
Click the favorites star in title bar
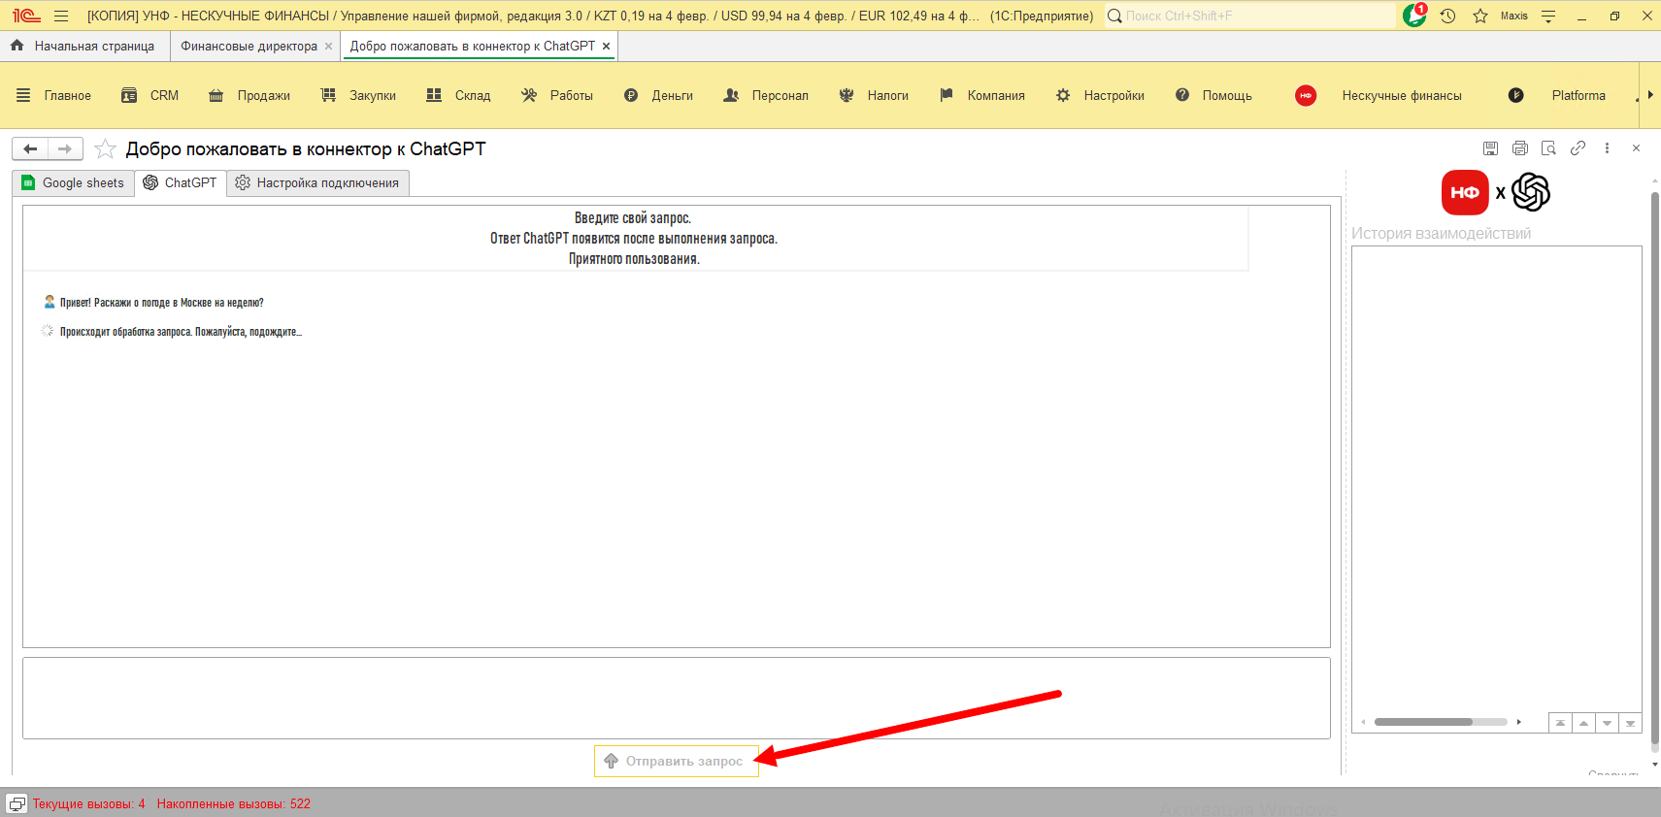click(1479, 16)
